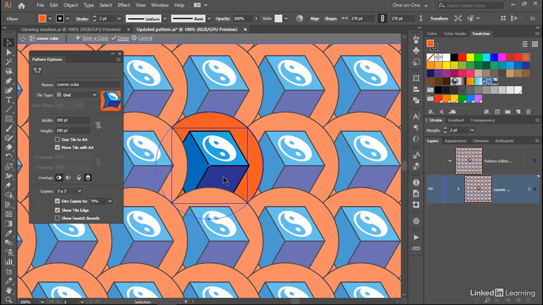
Task: Click the constrain proportions chain in control bar
Action: tap(382, 19)
